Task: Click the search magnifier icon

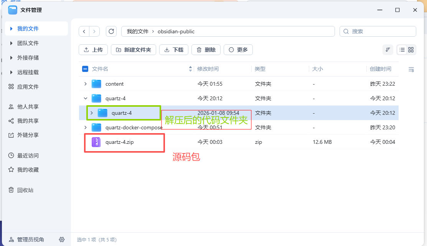Action: (x=346, y=31)
